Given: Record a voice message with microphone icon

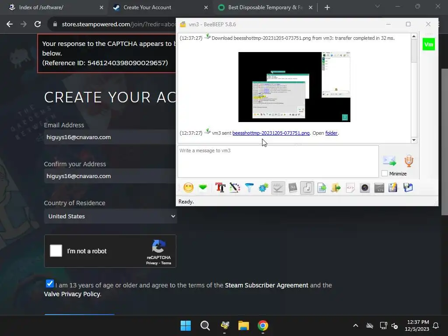Looking at the screenshot, I should coord(409,161).
